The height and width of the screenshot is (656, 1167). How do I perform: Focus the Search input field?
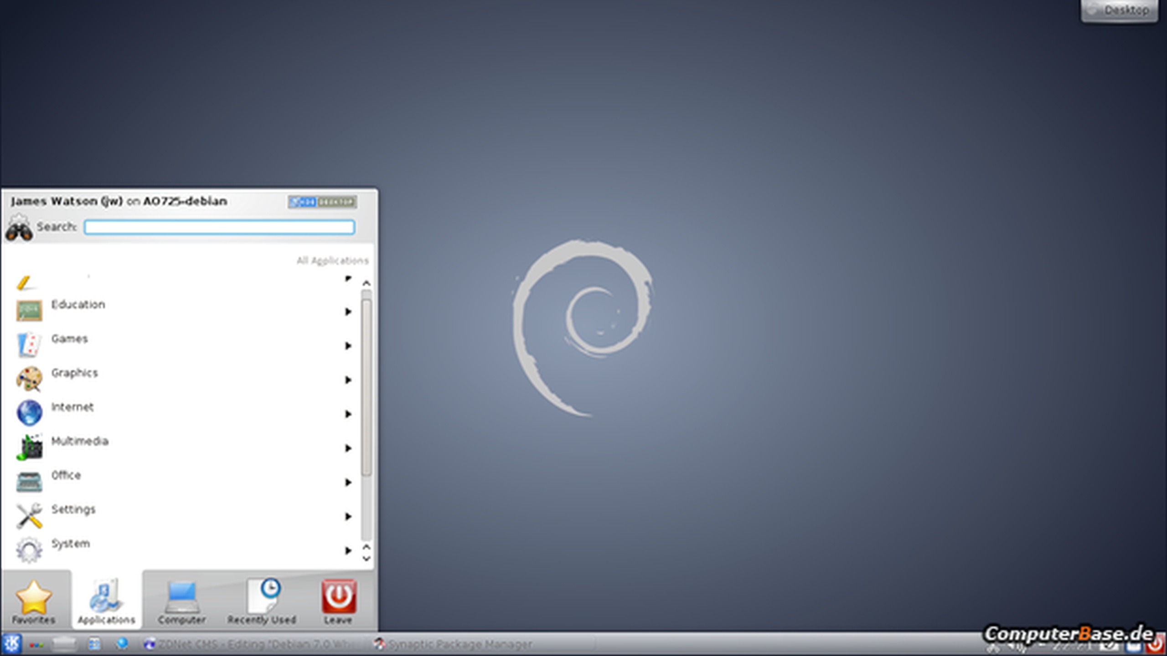219,227
